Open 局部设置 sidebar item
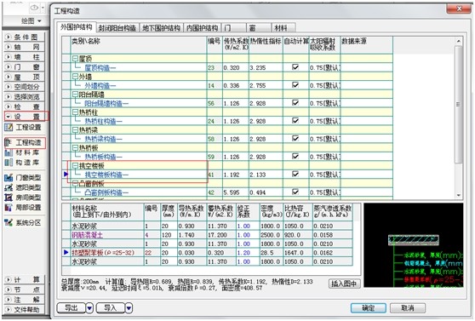This screenshot has height=321, width=475. coord(23,208)
